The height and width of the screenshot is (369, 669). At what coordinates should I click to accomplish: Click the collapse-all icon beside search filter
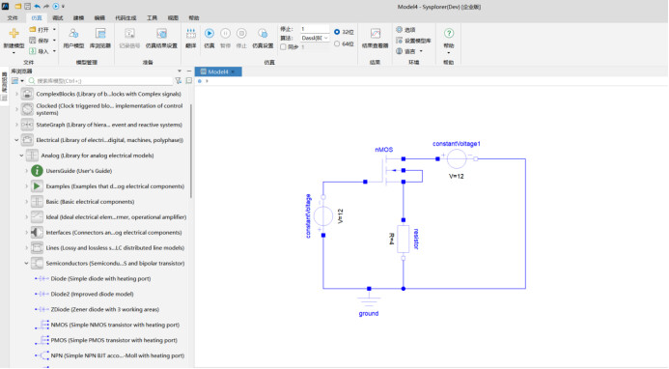[189, 80]
